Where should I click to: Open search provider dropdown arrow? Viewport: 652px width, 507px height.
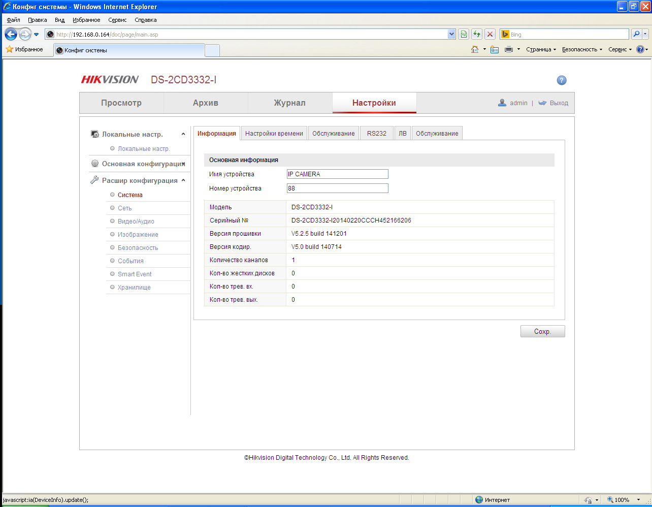click(x=645, y=34)
